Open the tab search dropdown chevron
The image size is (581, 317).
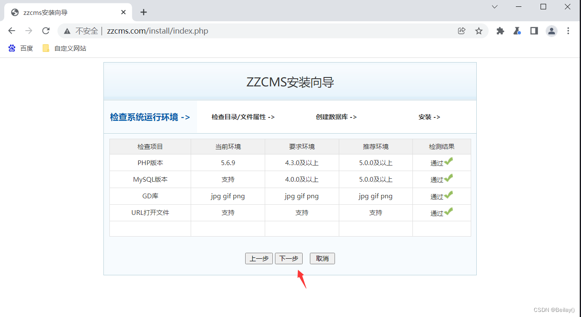tap(495, 7)
